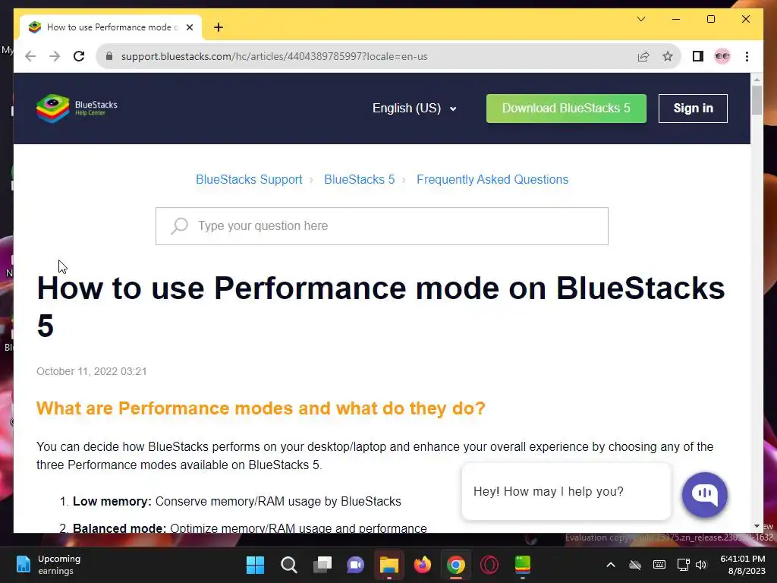This screenshot has width=777, height=583.
Task: Click the search magnifier icon in question box
Action: (179, 226)
